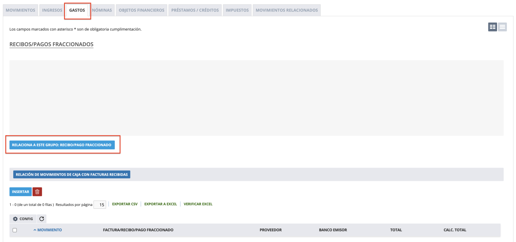Click the refresh table icon
The width and height of the screenshot is (516, 242).
click(x=42, y=219)
